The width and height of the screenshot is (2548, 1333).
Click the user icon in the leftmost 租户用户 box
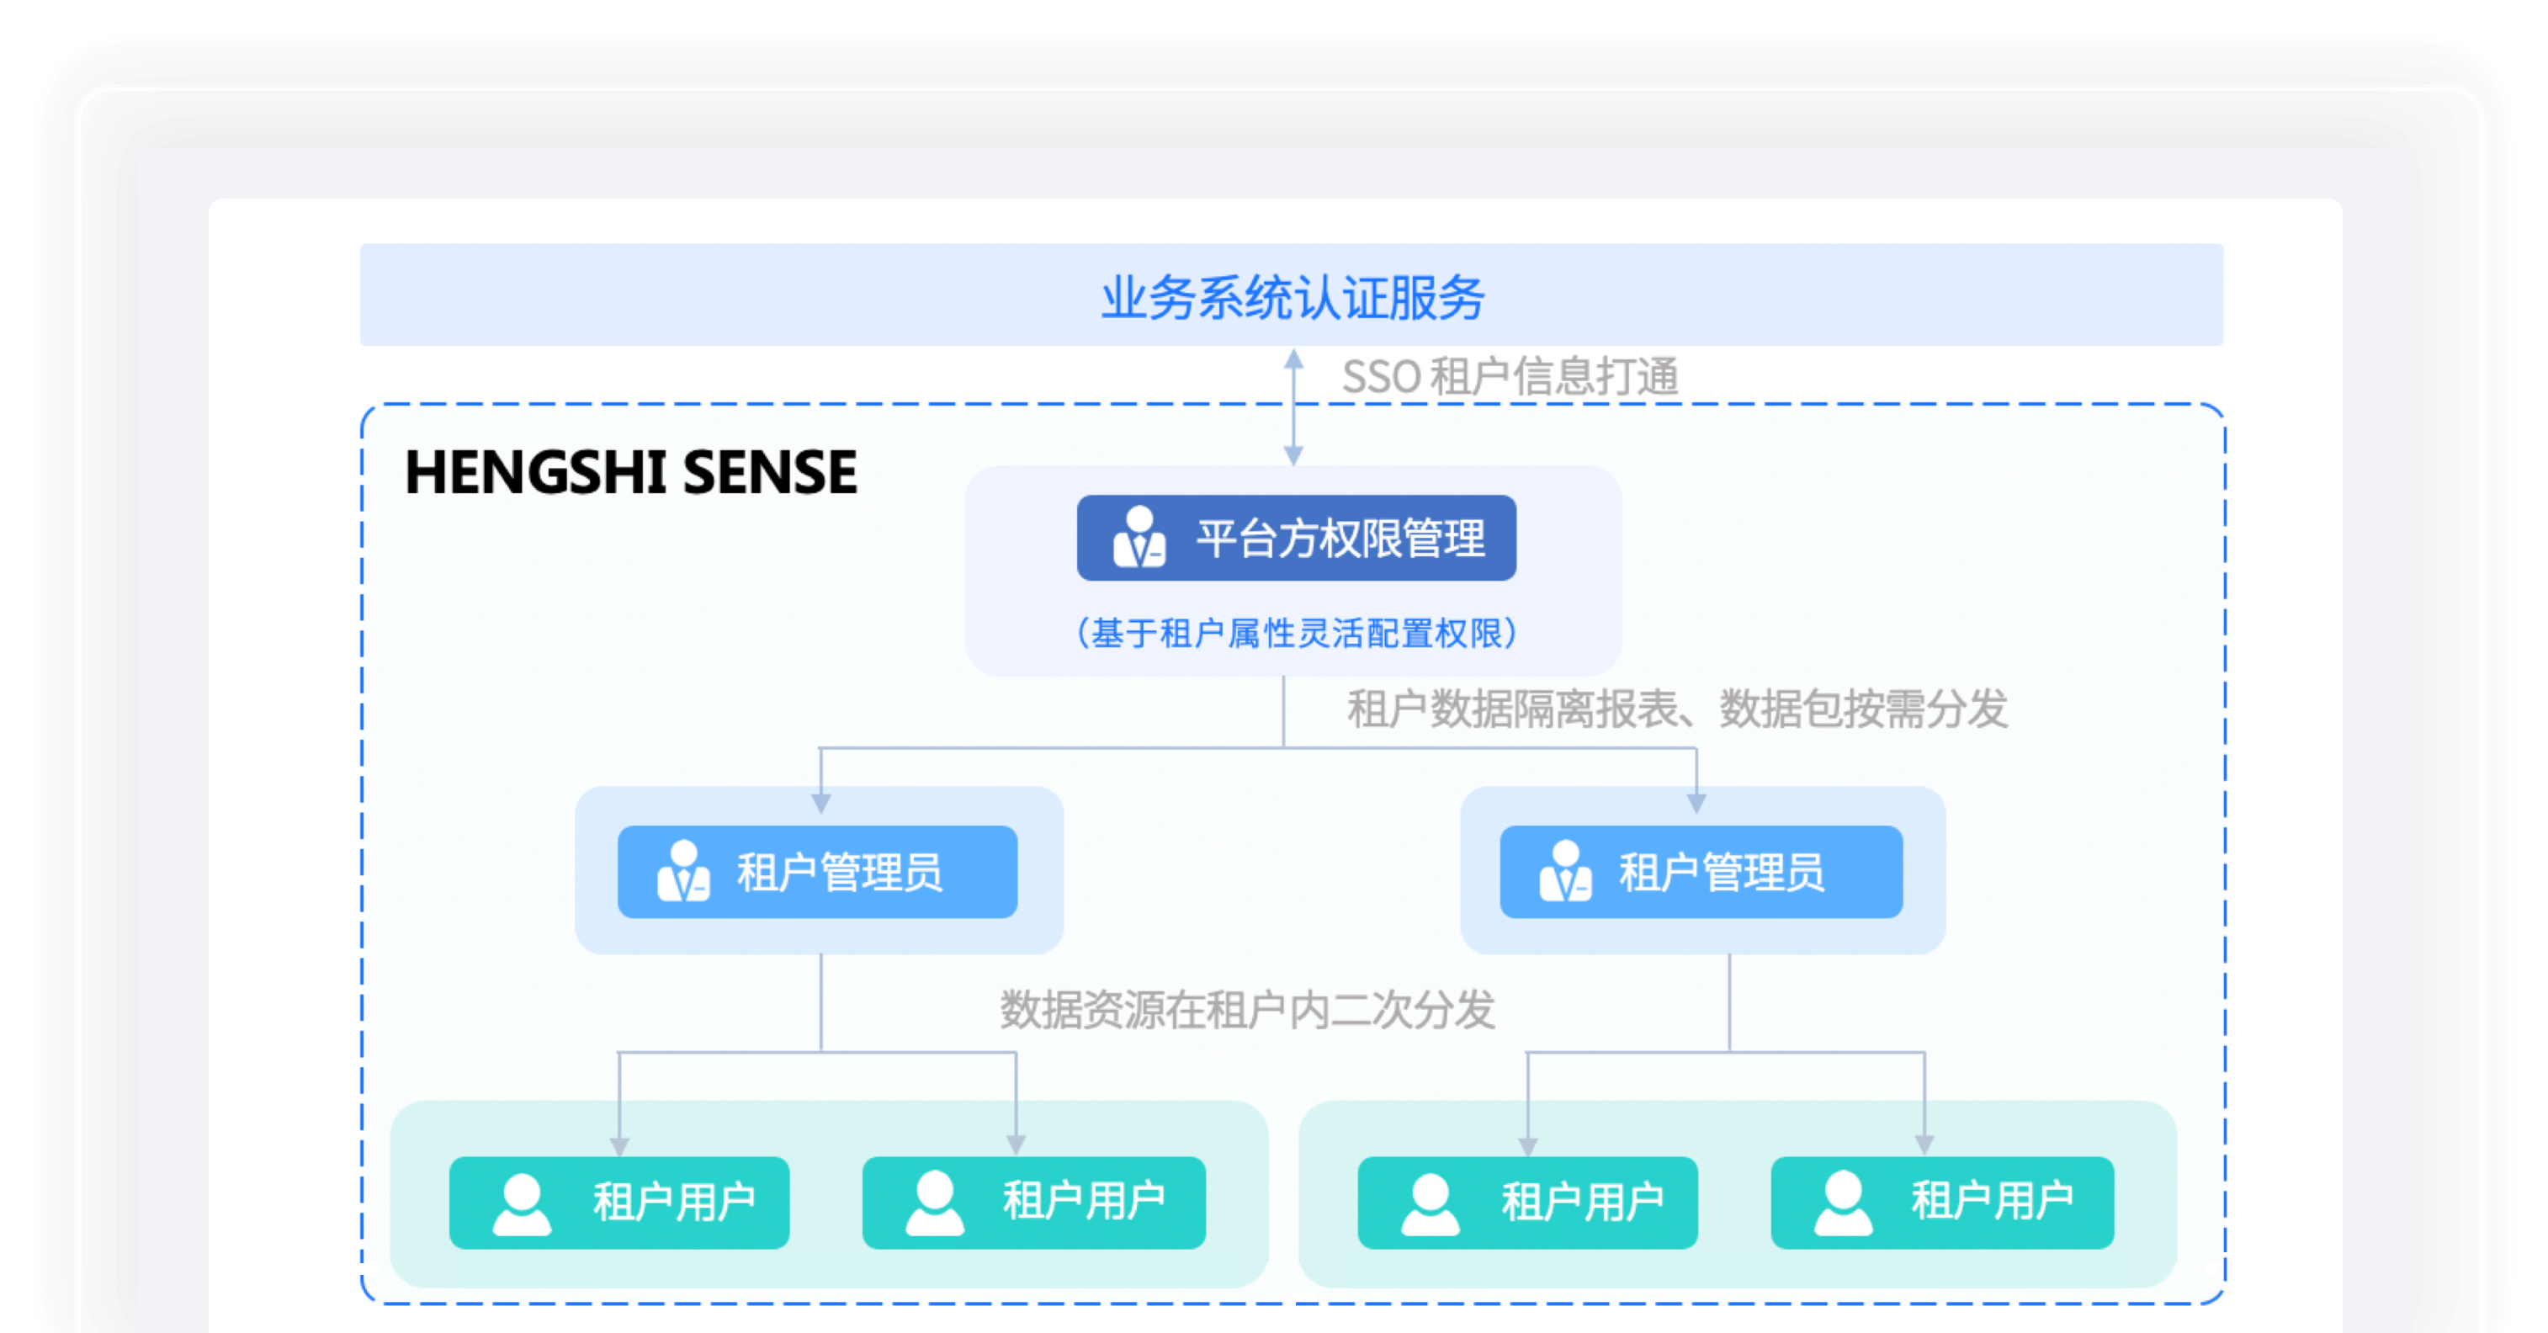[x=521, y=1203]
